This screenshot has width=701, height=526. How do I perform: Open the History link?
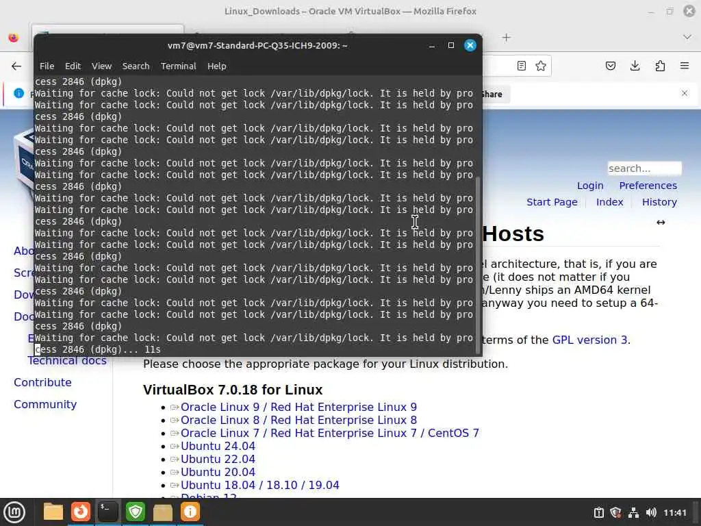click(x=659, y=202)
